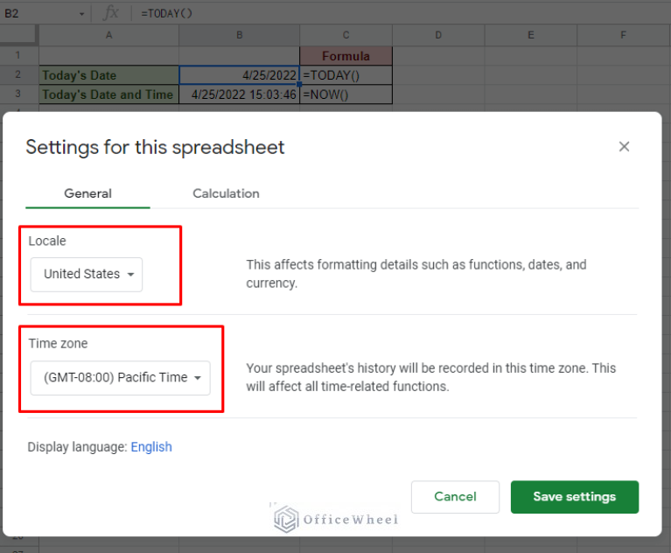Click the Formula header cell in C1
Viewport: 671px width, 553px height.
coord(346,56)
